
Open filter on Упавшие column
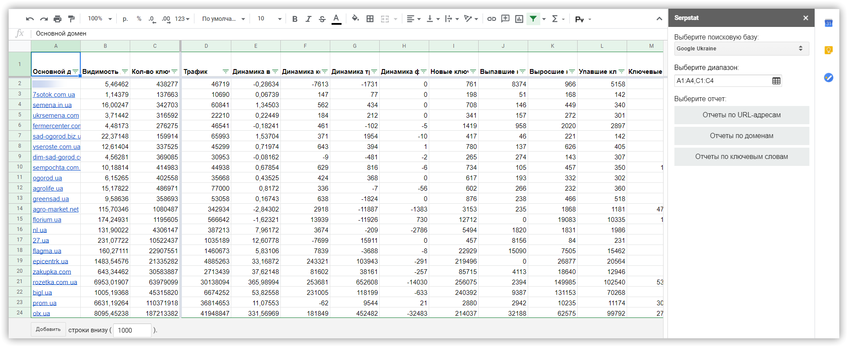tap(621, 72)
